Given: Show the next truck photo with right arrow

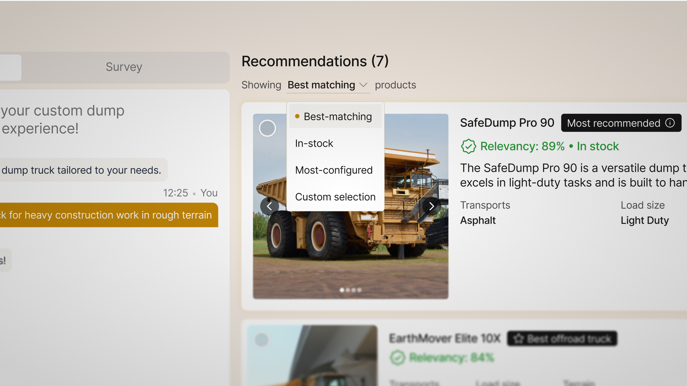Looking at the screenshot, I should point(431,206).
